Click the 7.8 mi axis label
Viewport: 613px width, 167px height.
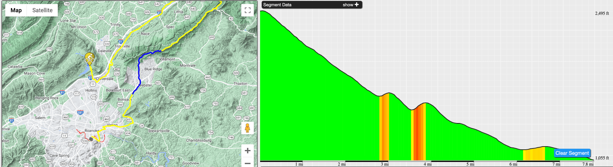coord(588,164)
